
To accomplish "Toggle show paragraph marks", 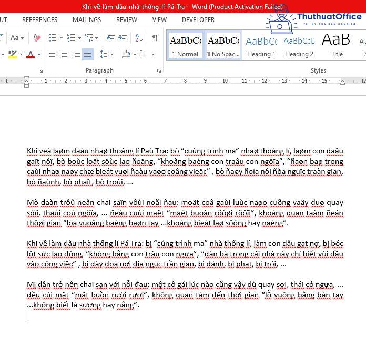I will [155, 37].
